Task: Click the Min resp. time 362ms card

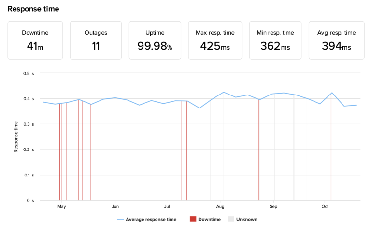Action: click(x=275, y=41)
